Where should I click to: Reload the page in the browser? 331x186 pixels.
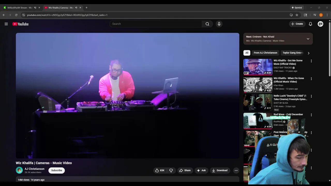[16, 15]
